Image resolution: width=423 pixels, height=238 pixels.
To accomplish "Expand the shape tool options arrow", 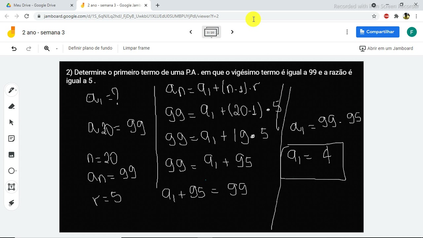I will point(16,171).
